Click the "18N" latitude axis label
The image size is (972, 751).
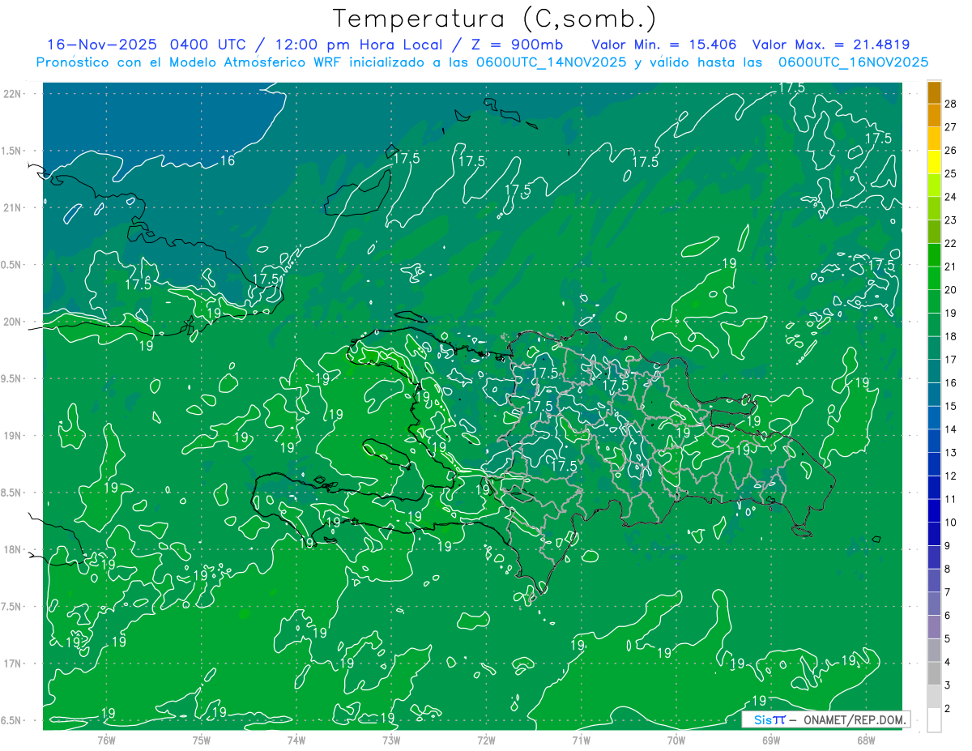coord(13,550)
